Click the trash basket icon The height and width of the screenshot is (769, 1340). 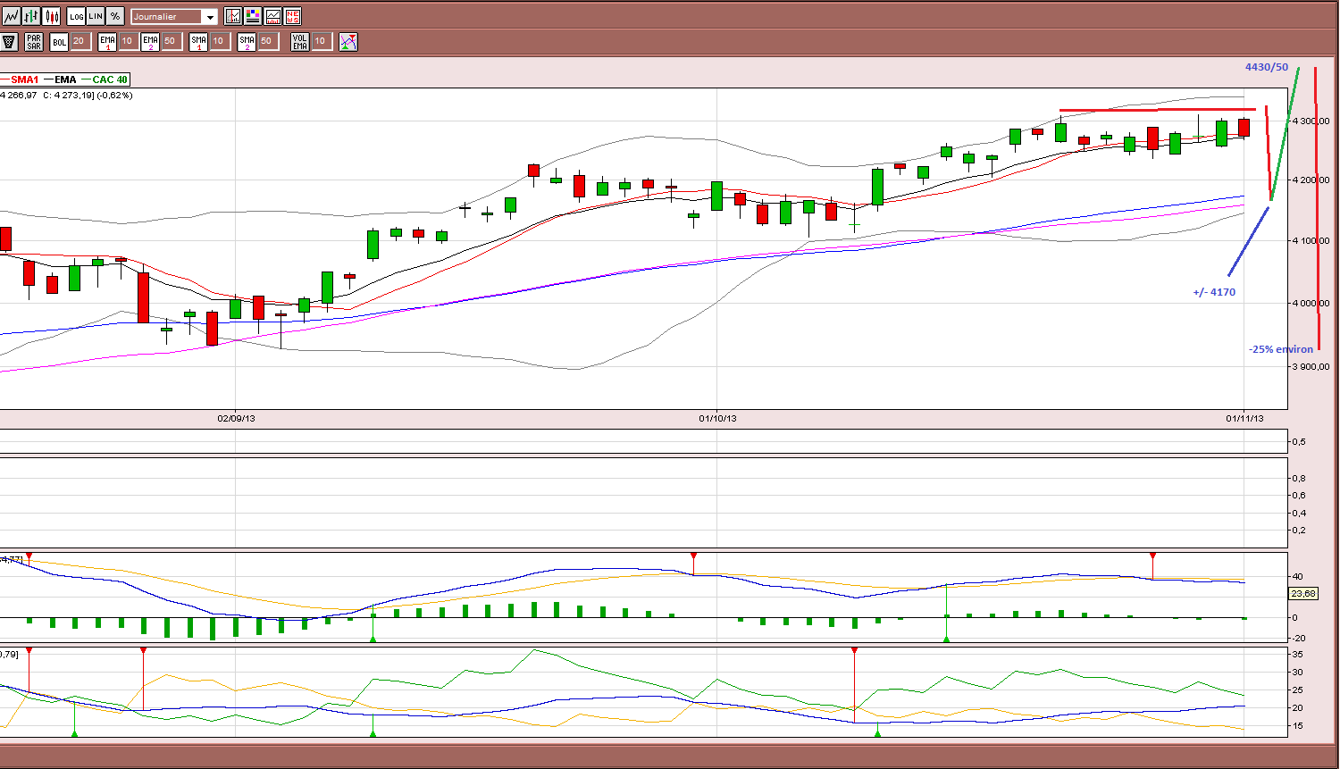coord(10,41)
